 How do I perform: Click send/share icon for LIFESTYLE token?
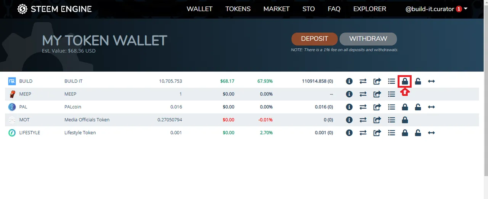click(377, 133)
